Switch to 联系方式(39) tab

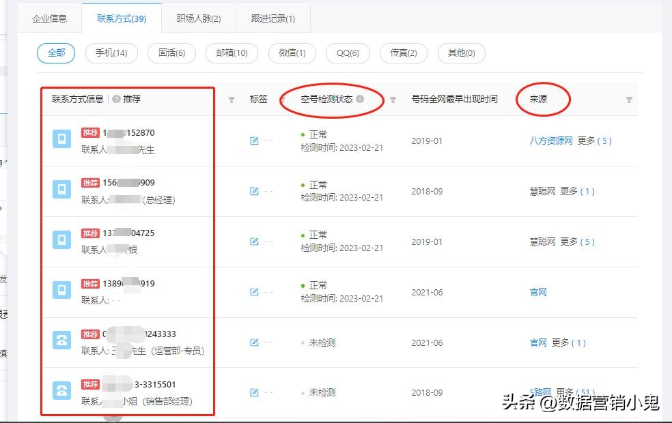click(x=122, y=18)
